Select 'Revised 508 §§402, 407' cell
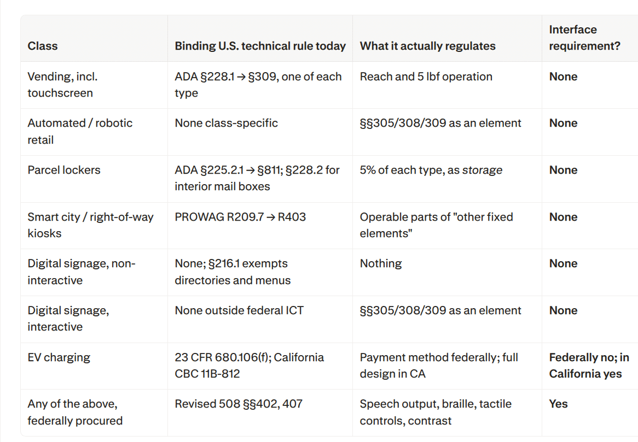 pos(239,404)
